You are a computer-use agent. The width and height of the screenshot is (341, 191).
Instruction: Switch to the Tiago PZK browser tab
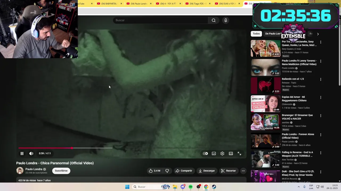click(198, 4)
